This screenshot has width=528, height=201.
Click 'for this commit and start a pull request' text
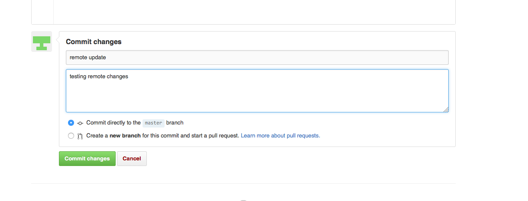pyautogui.click(x=191, y=136)
